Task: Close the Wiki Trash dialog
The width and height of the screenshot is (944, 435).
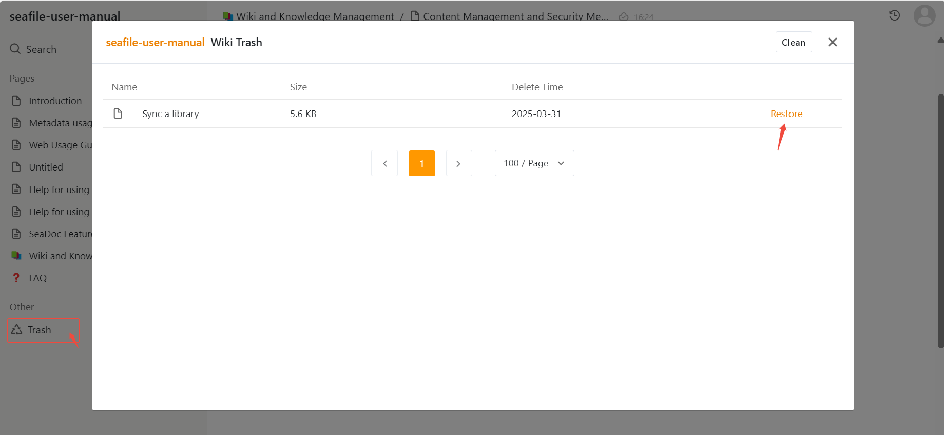Action: point(832,42)
